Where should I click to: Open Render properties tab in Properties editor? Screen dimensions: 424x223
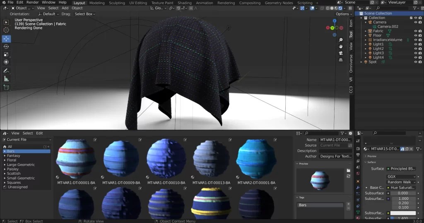click(x=358, y=149)
